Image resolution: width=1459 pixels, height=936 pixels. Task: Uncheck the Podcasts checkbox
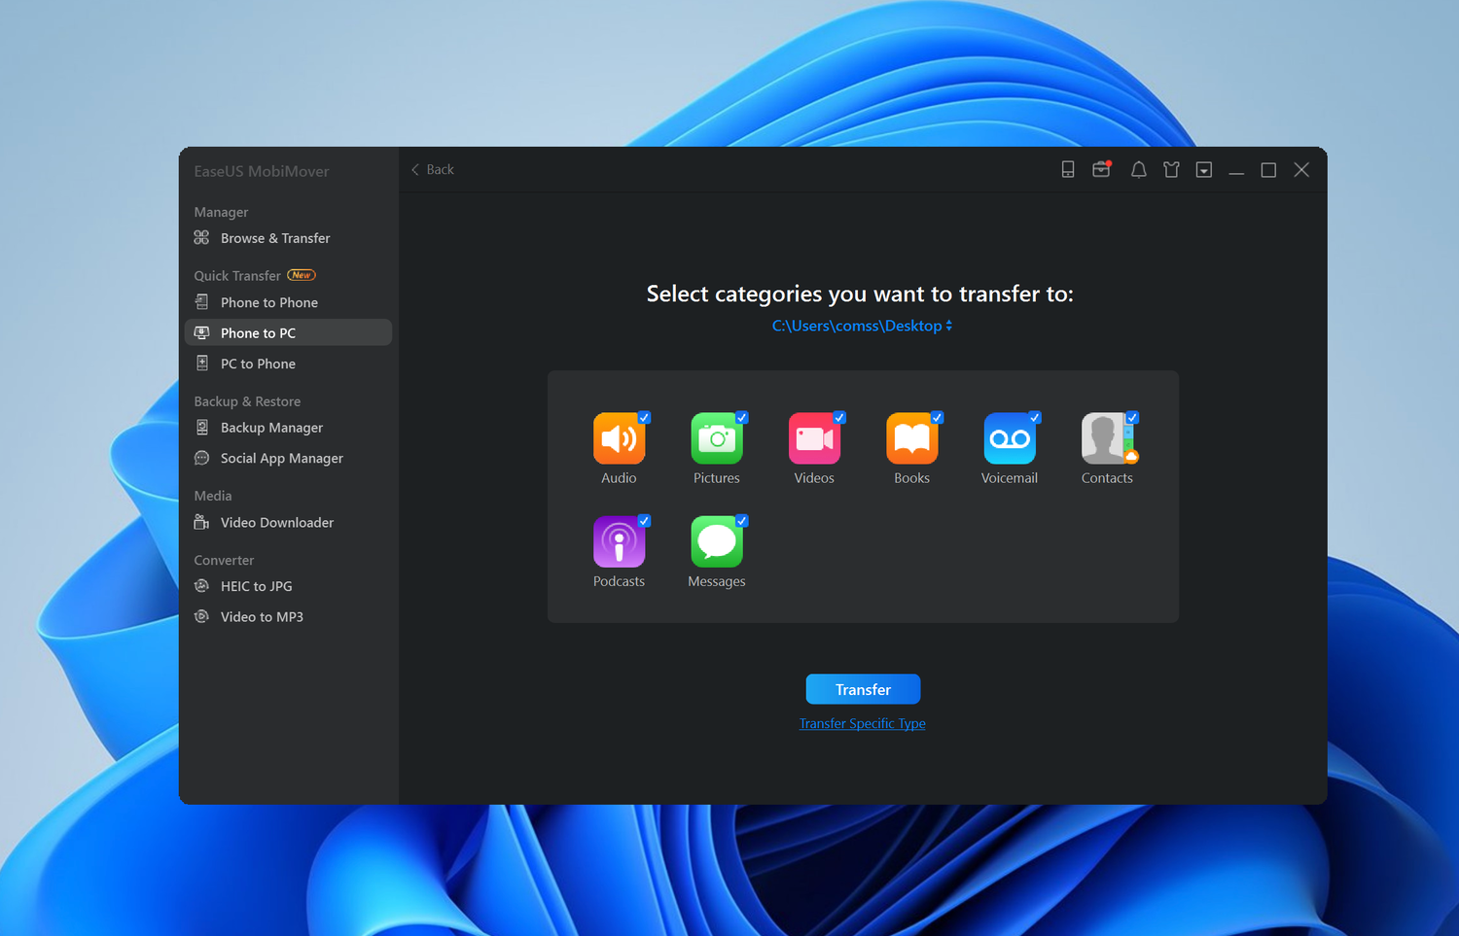tap(644, 521)
